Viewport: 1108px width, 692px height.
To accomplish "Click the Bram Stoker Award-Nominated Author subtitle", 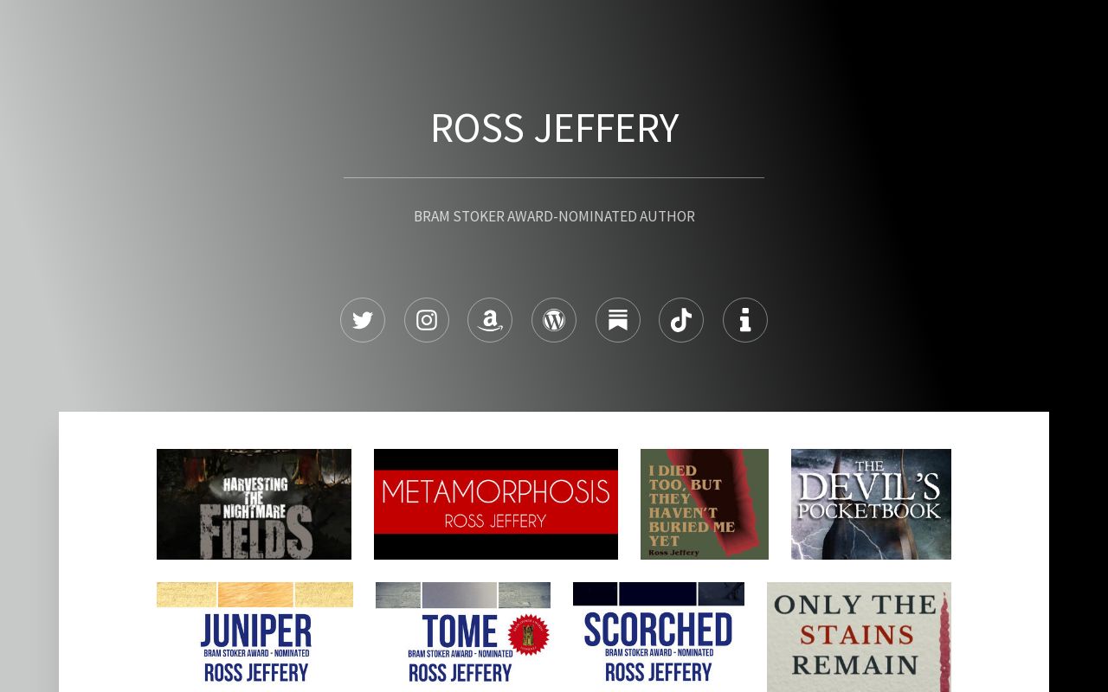I will pyautogui.click(x=554, y=216).
